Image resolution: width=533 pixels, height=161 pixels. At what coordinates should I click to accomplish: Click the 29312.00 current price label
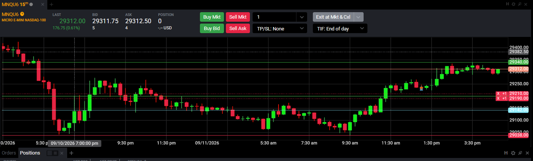(x=518, y=69)
